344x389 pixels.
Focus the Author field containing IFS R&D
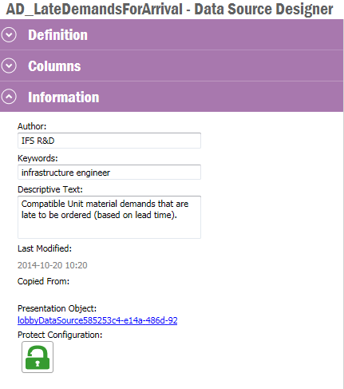[109, 141]
